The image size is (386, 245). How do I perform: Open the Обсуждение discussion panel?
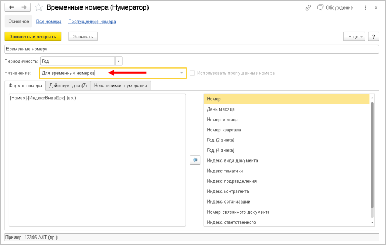[335, 7]
